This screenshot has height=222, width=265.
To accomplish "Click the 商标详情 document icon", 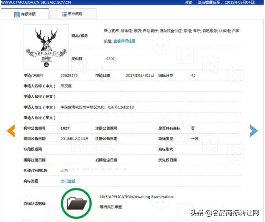I will tap(17, 14).
